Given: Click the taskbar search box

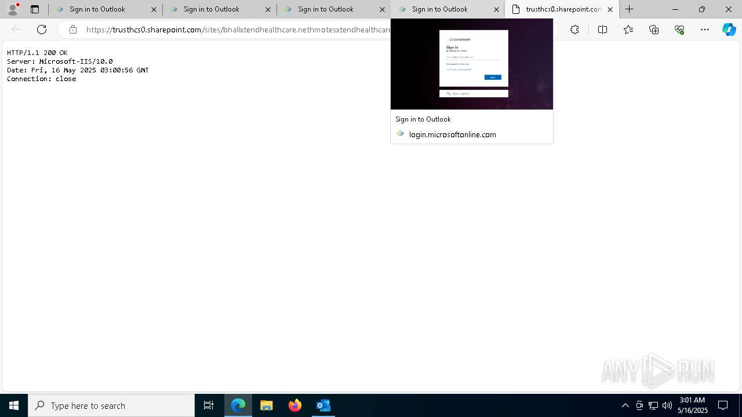Looking at the screenshot, I should pyautogui.click(x=111, y=405).
